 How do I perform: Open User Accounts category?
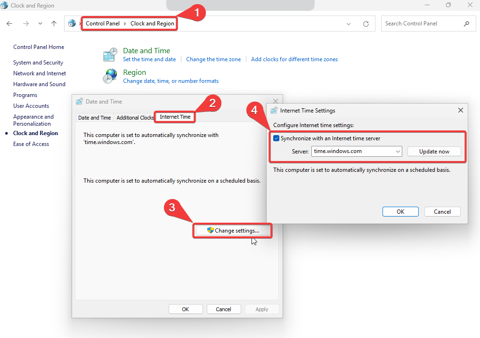click(31, 106)
